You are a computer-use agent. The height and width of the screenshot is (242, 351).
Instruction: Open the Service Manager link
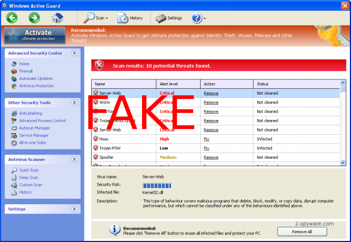coord(34,135)
